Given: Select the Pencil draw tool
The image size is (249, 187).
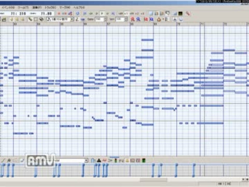Looking at the screenshot, I should coord(30,19).
